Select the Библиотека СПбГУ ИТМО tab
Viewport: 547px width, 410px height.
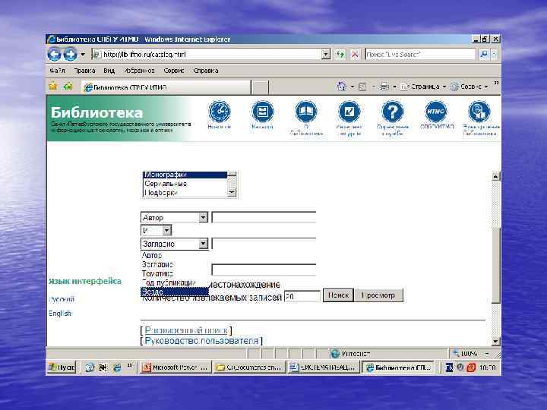coord(166,87)
